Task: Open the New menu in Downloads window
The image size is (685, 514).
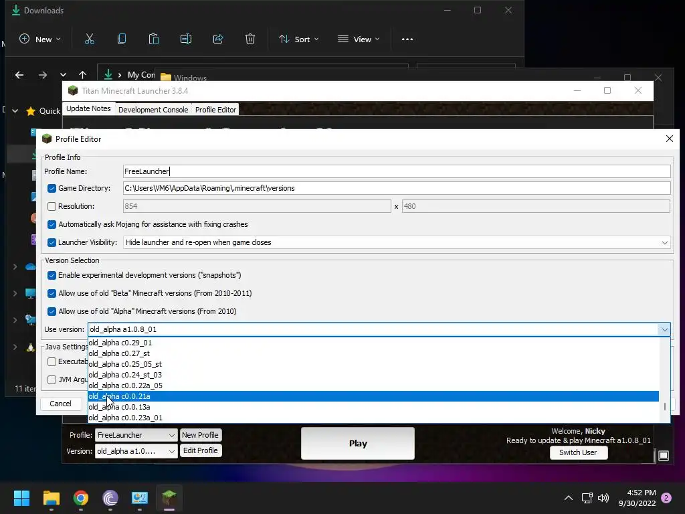Action: 39,39
